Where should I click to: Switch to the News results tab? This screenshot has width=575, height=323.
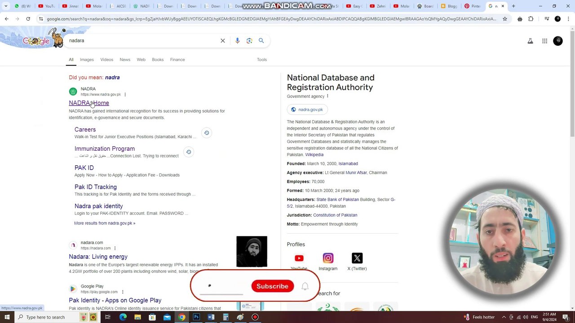coord(125,60)
